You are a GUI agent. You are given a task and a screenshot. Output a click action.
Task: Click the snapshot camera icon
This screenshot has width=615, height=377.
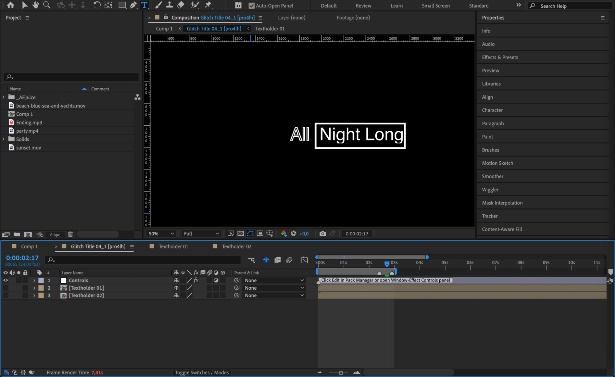click(x=322, y=234)
